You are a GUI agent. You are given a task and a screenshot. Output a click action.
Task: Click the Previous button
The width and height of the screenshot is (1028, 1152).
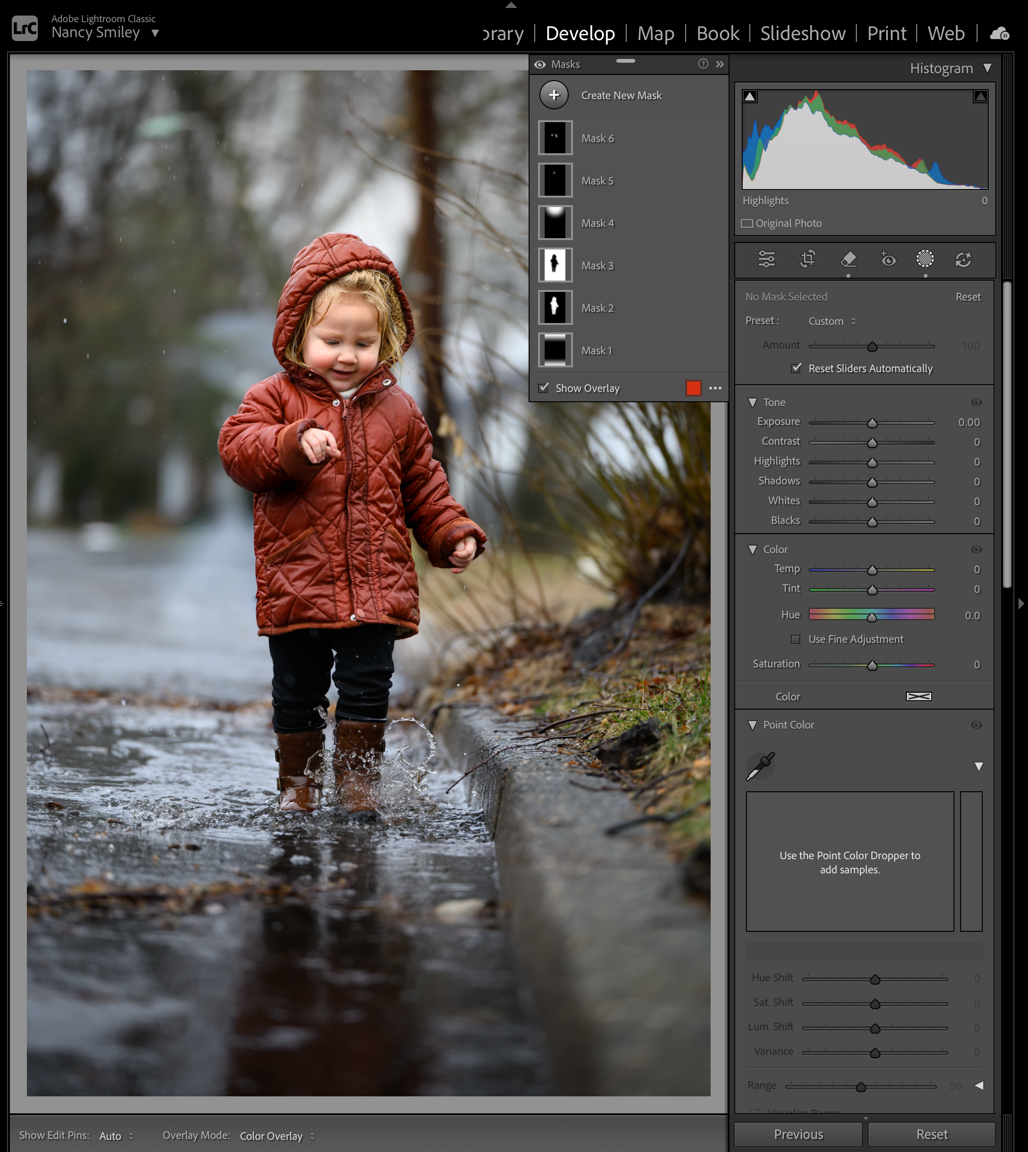pyautogui.click(x=798, y=1135)
